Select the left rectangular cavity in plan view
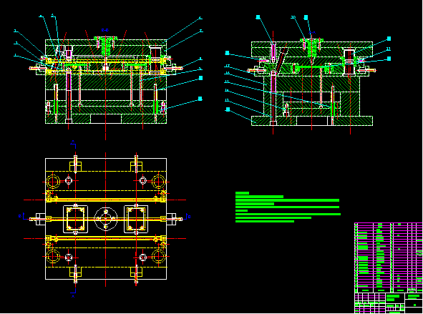Image resolution: width=423 pixels, height=314 pixels. point(76,219)
